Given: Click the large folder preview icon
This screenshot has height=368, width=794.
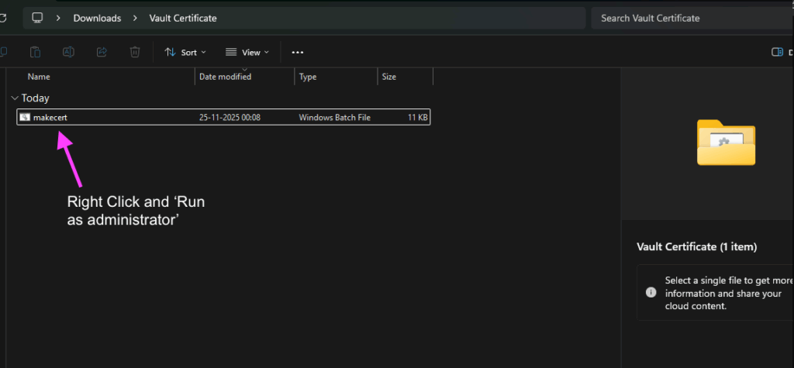Looking at the screenshot, I should pyautogui.click(x=726, y=142).
